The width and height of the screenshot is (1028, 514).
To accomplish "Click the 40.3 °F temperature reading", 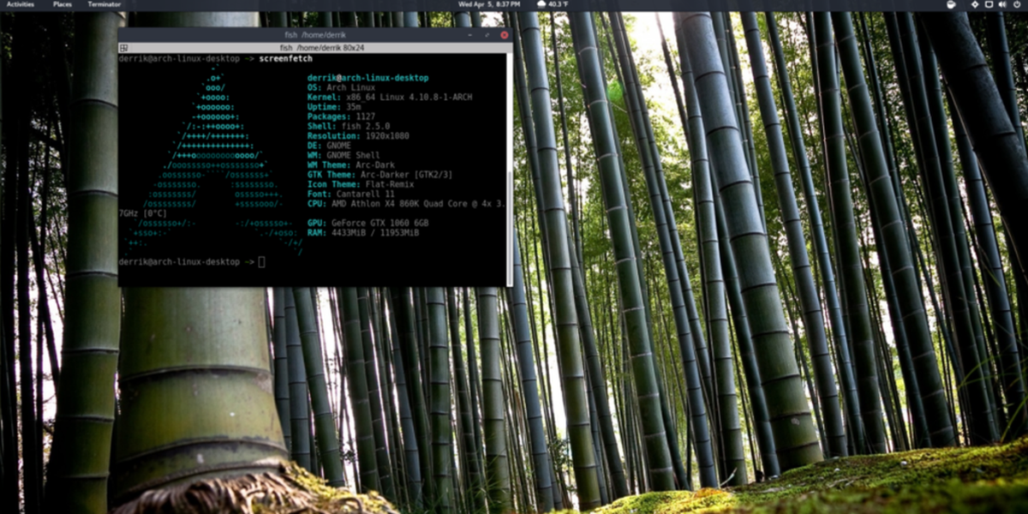I will pos(559,5).
